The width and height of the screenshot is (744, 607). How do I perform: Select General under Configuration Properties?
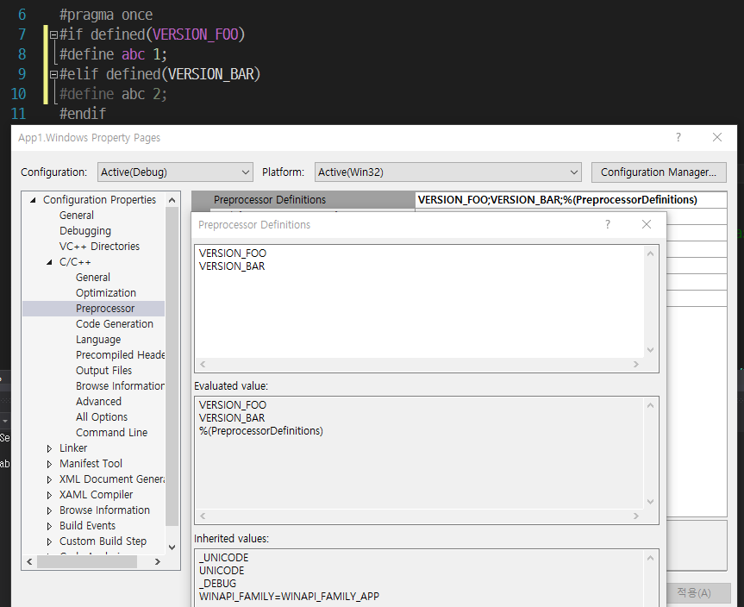pos(77,215)
